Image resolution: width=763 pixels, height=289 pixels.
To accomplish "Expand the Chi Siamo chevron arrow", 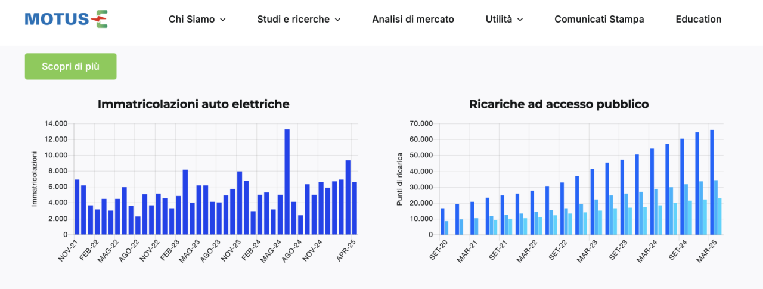I will (223, 20).
